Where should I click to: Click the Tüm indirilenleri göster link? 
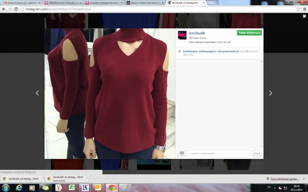point(284,179)
